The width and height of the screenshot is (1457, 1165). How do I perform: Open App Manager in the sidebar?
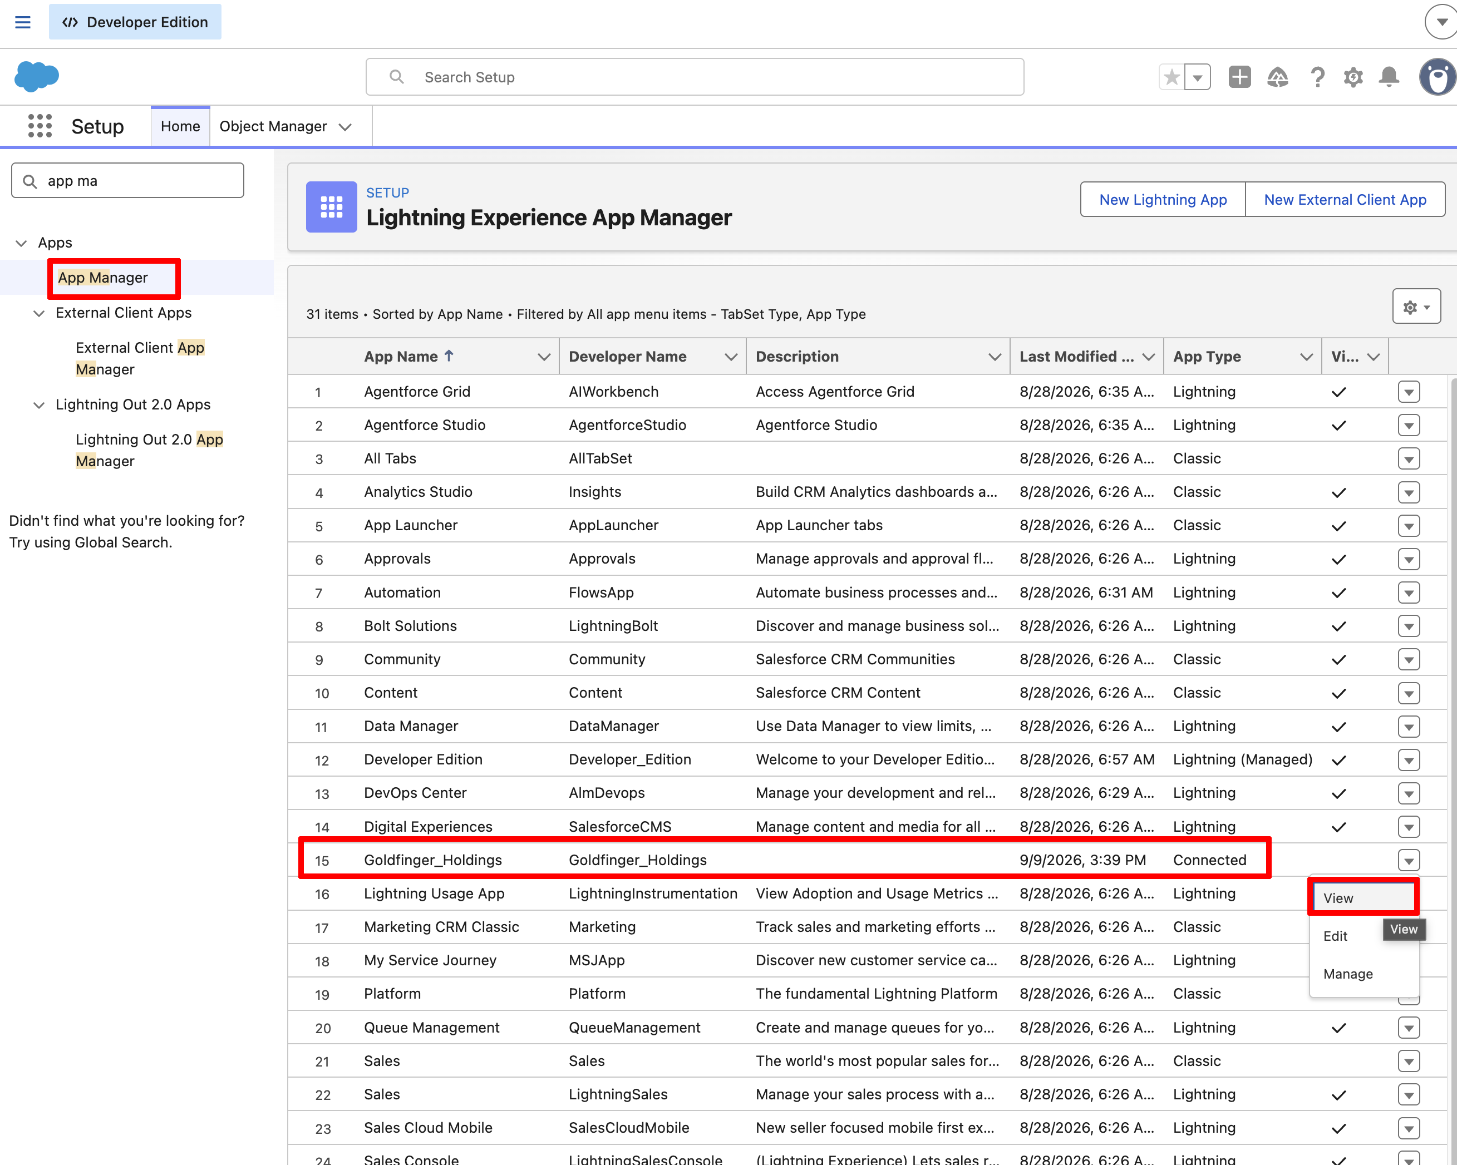click(103, 278)
